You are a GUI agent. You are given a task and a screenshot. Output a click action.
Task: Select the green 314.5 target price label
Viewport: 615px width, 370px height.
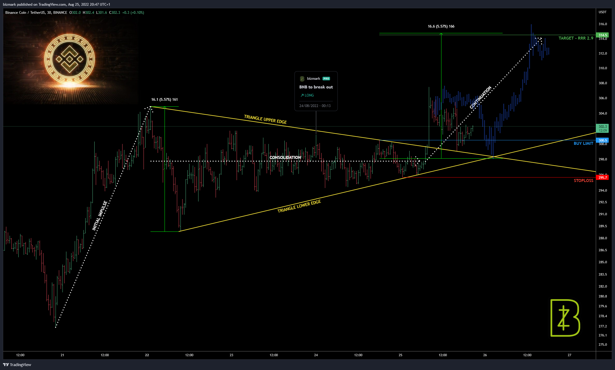point(602,35)
